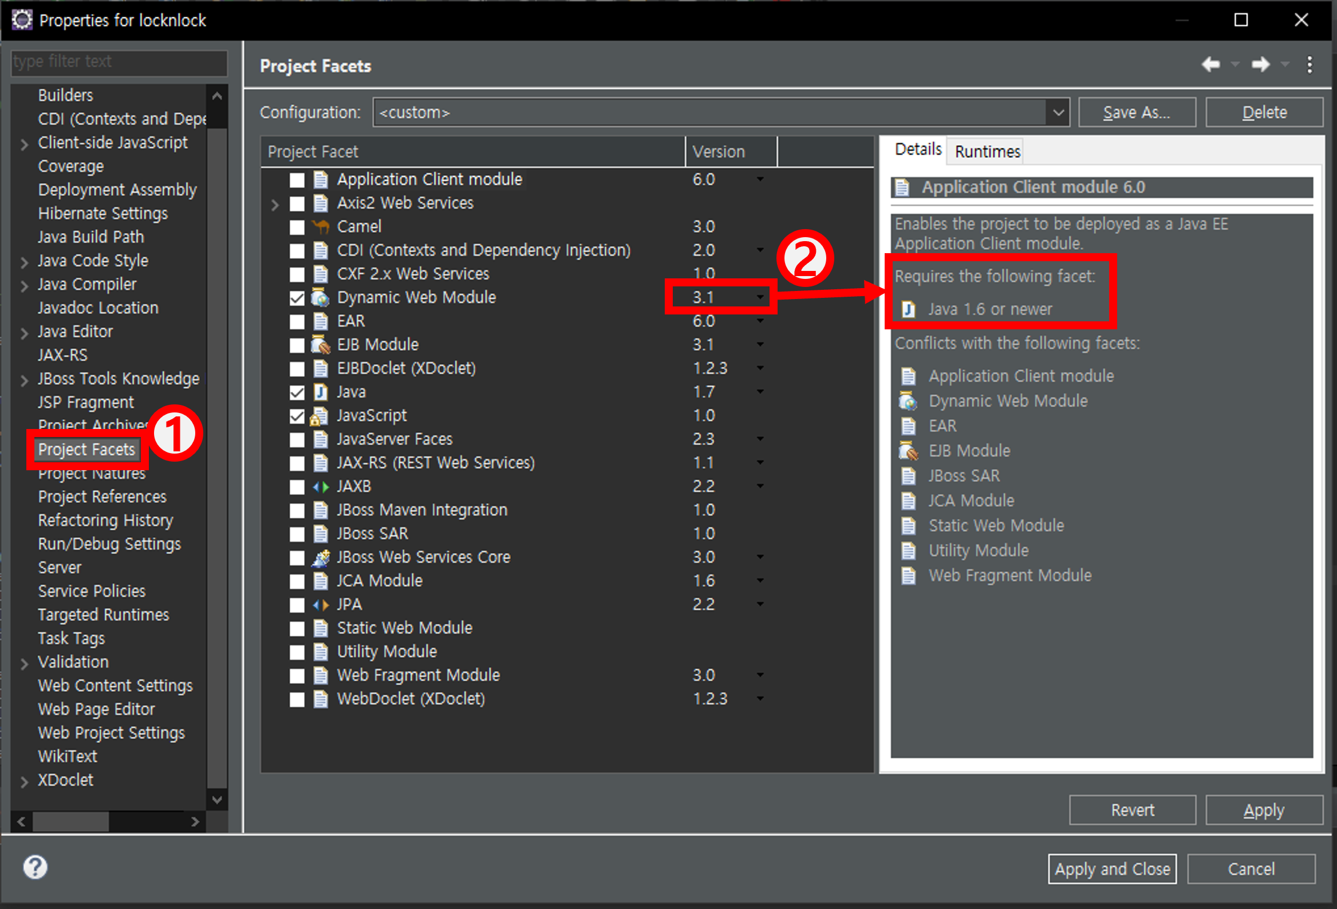1337x909 pixels.
Task: Click the JAXB arrows icon
Action: pyautogui.click(x=321, y=487)
